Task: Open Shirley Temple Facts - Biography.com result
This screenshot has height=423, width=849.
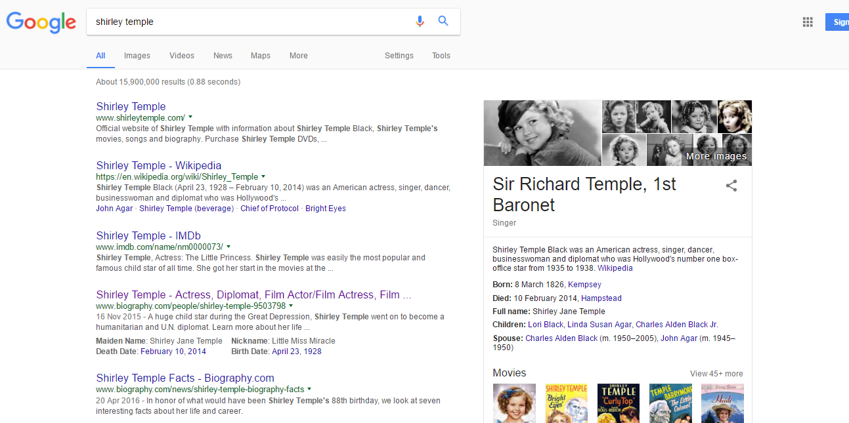Action: (x=185, y=378)
